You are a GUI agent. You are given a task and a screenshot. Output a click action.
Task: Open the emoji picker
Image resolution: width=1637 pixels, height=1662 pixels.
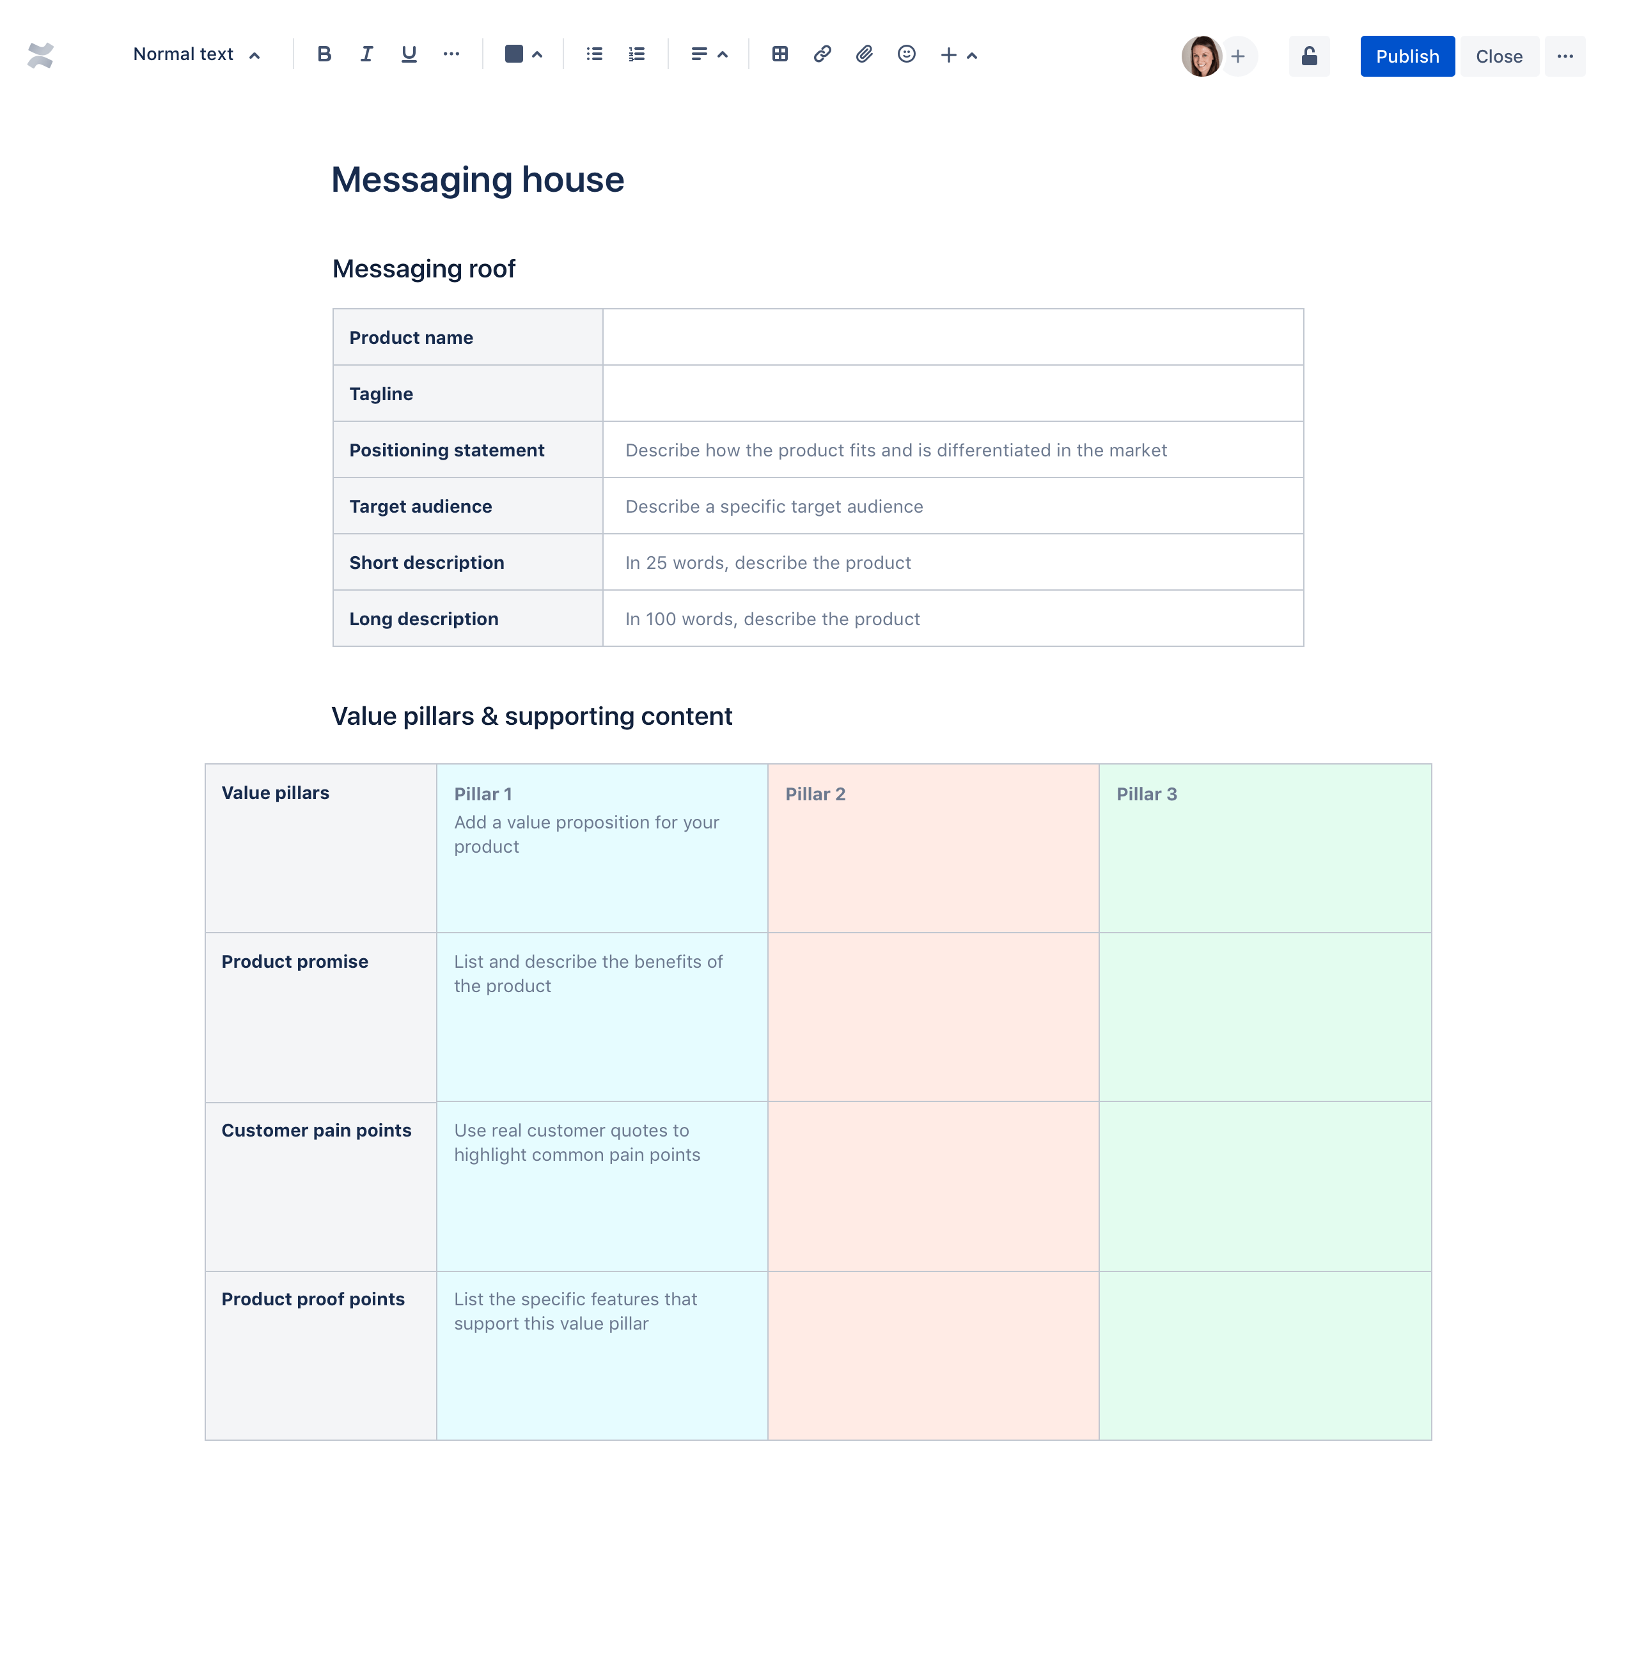[x=906, y=54]
